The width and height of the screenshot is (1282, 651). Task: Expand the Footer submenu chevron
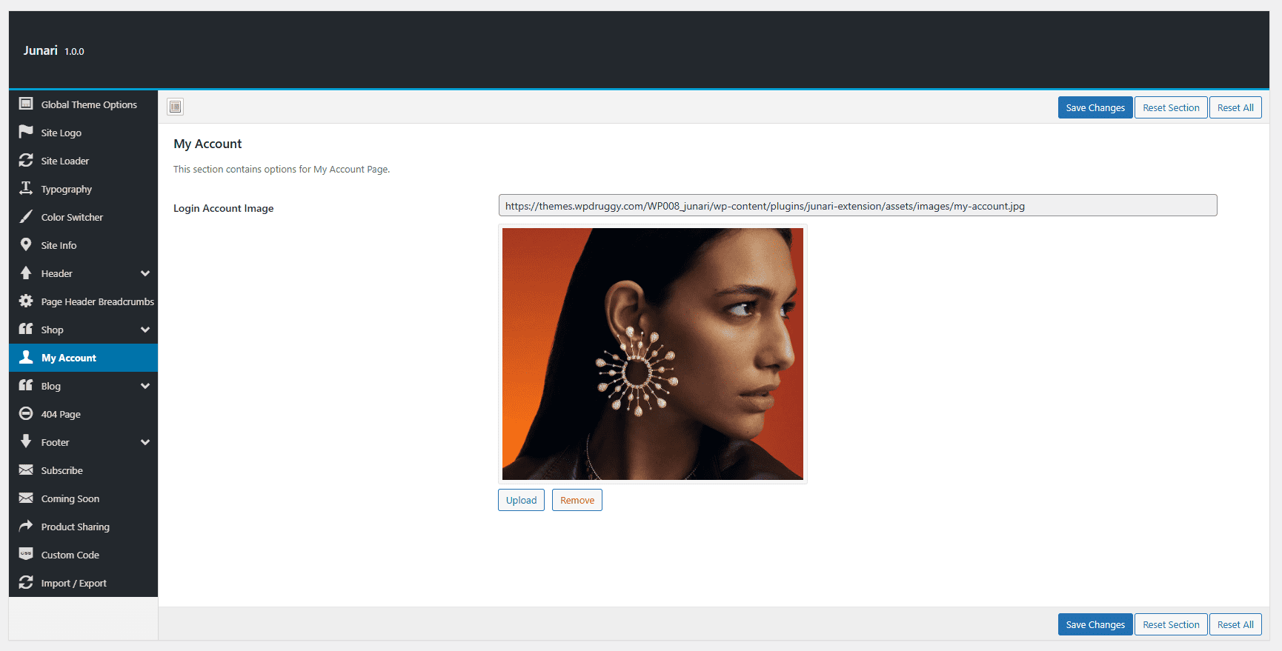(x=145, y=442)
